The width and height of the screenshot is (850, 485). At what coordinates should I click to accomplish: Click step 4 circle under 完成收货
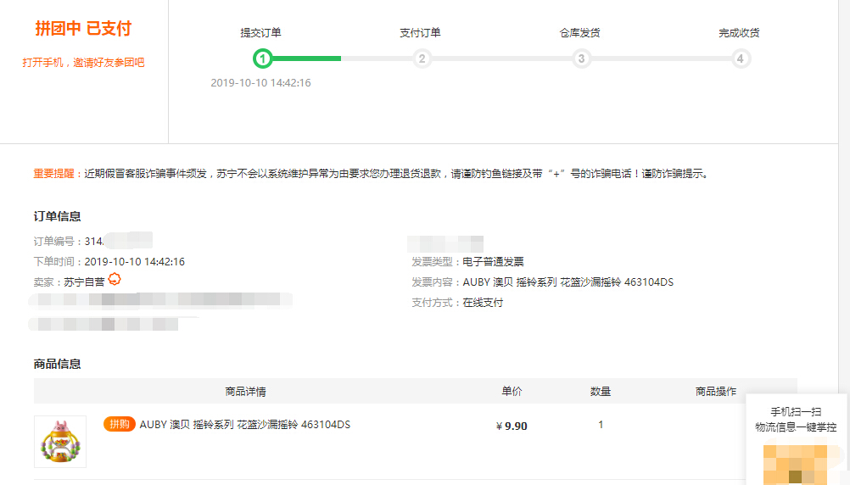point(740,59)
